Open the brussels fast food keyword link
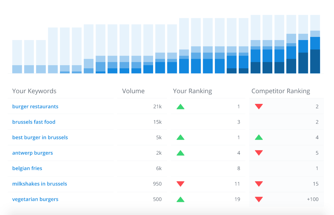The image size is (334, 215). (34, 122)
